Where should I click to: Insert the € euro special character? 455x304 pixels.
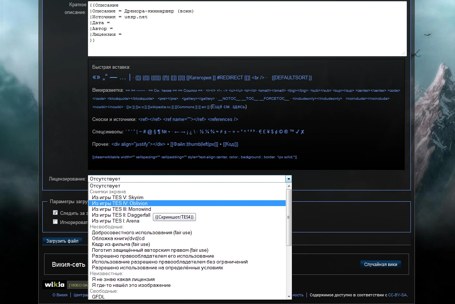pyautogui.click(x=260, y=132)
